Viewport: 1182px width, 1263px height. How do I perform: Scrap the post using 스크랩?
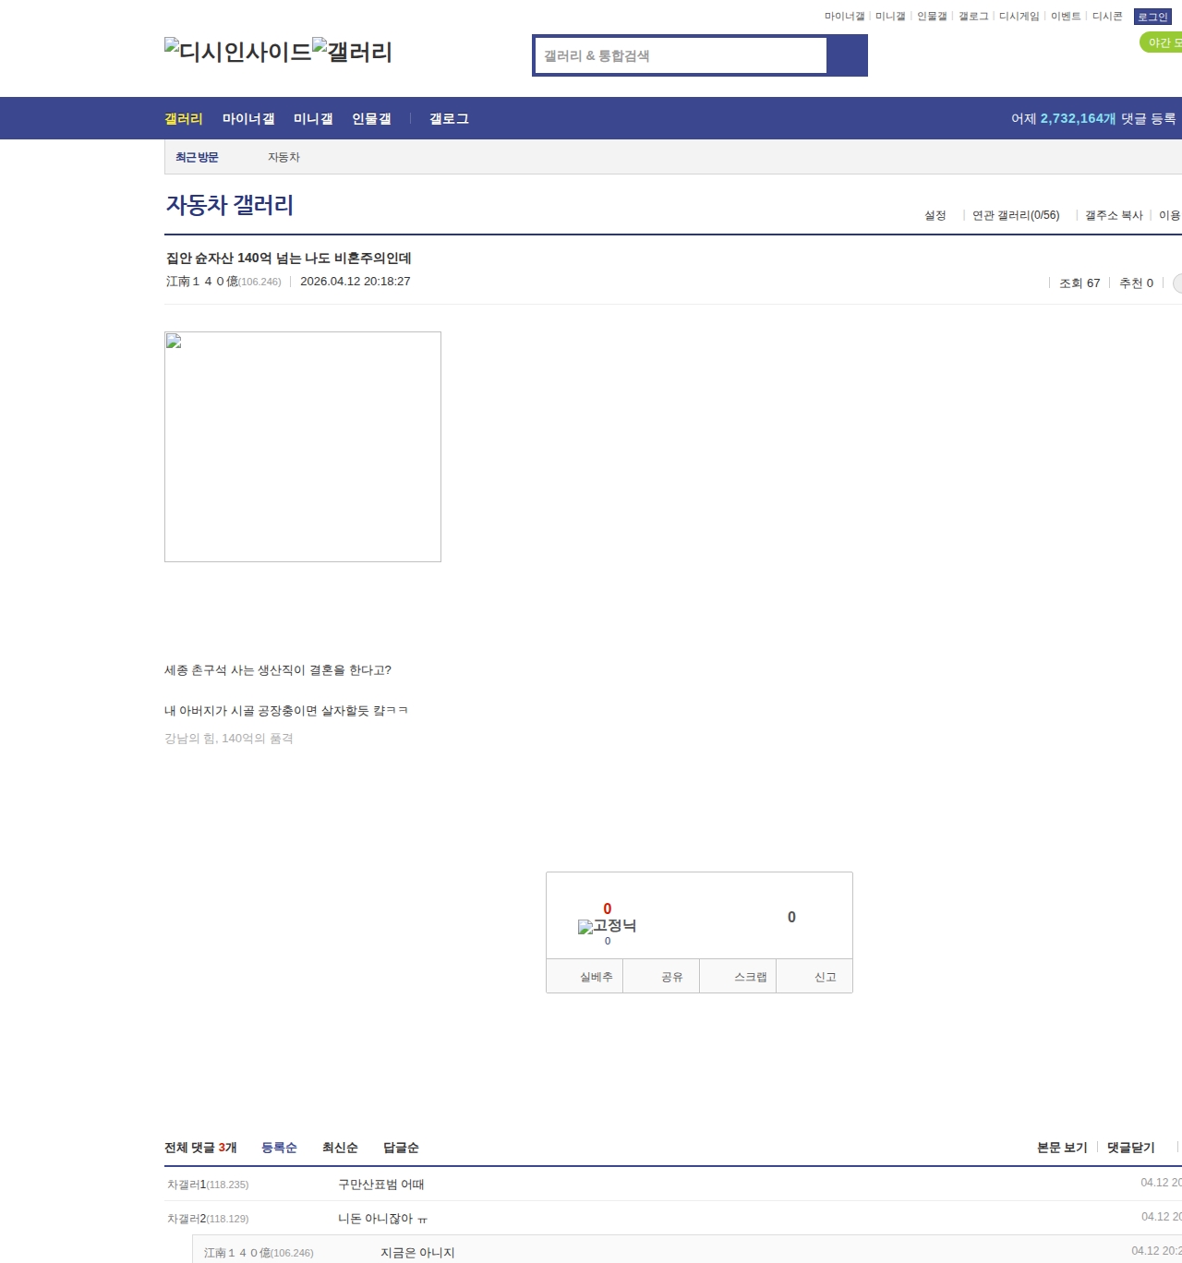[750, 977]
